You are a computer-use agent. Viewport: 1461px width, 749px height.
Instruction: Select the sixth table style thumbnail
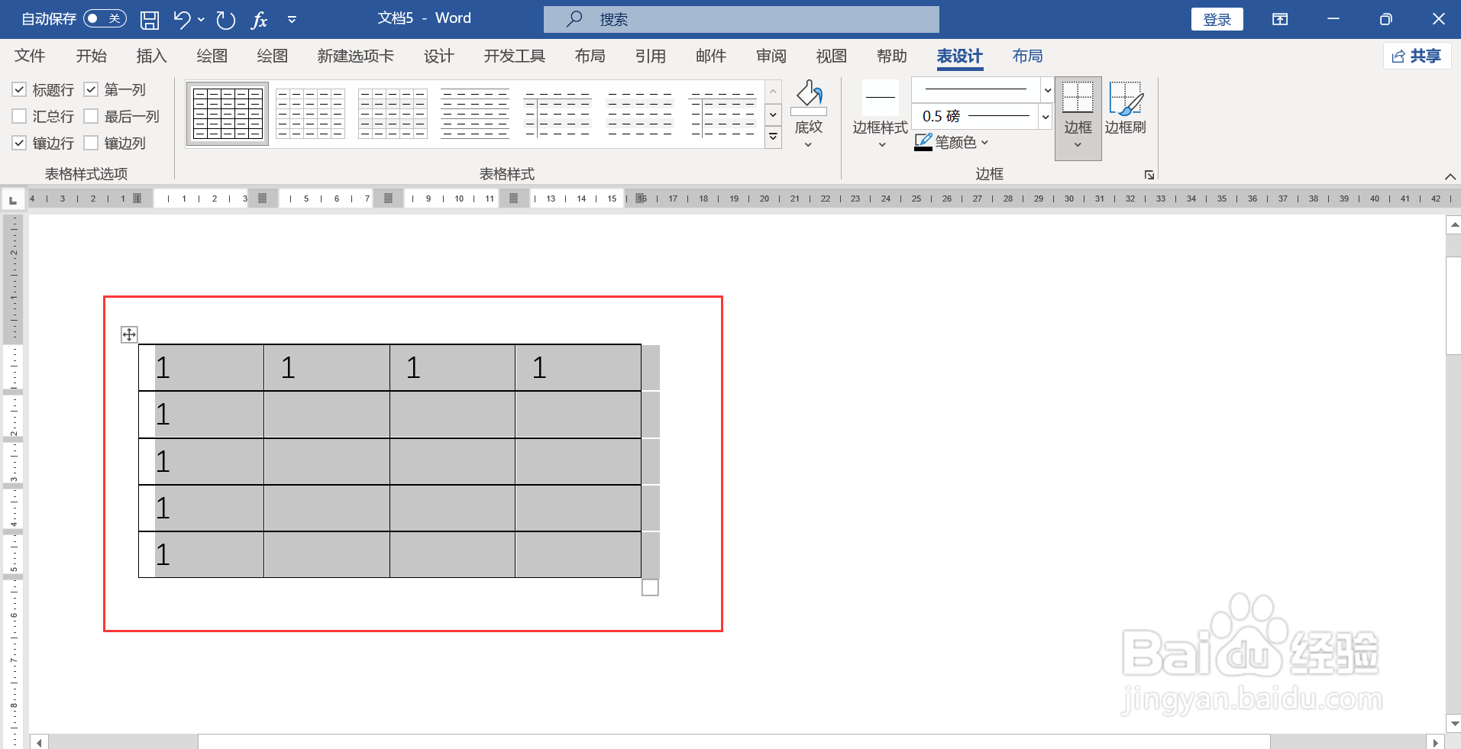pyautogui.click(x=640, y=114)
